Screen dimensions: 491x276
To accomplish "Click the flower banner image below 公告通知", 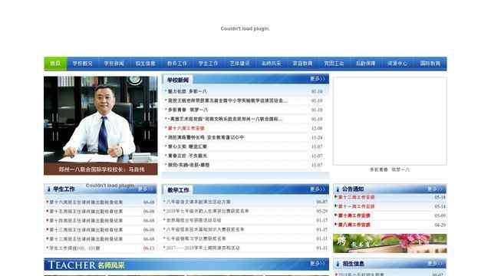I will click(390, 243).
